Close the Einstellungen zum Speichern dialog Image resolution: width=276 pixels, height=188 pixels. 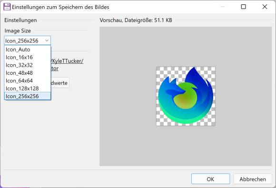pos(265,7)
